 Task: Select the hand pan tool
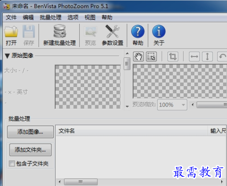(138, 57)
